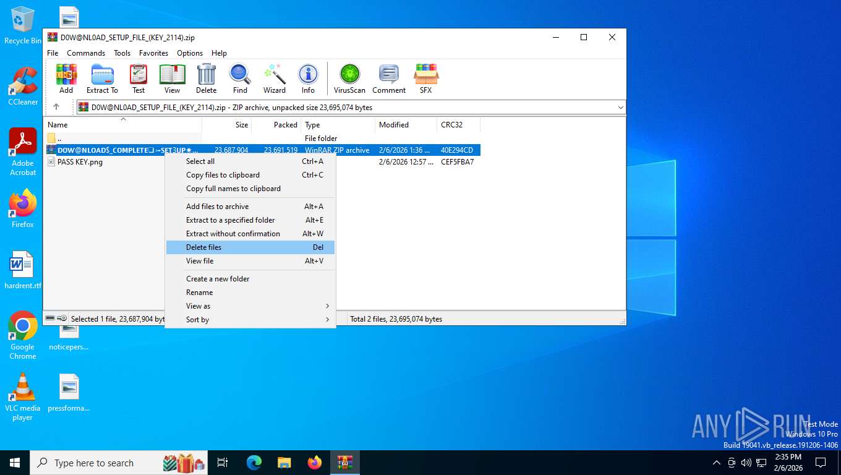
Task: Choose Rename in context menu
Action: 250,293
